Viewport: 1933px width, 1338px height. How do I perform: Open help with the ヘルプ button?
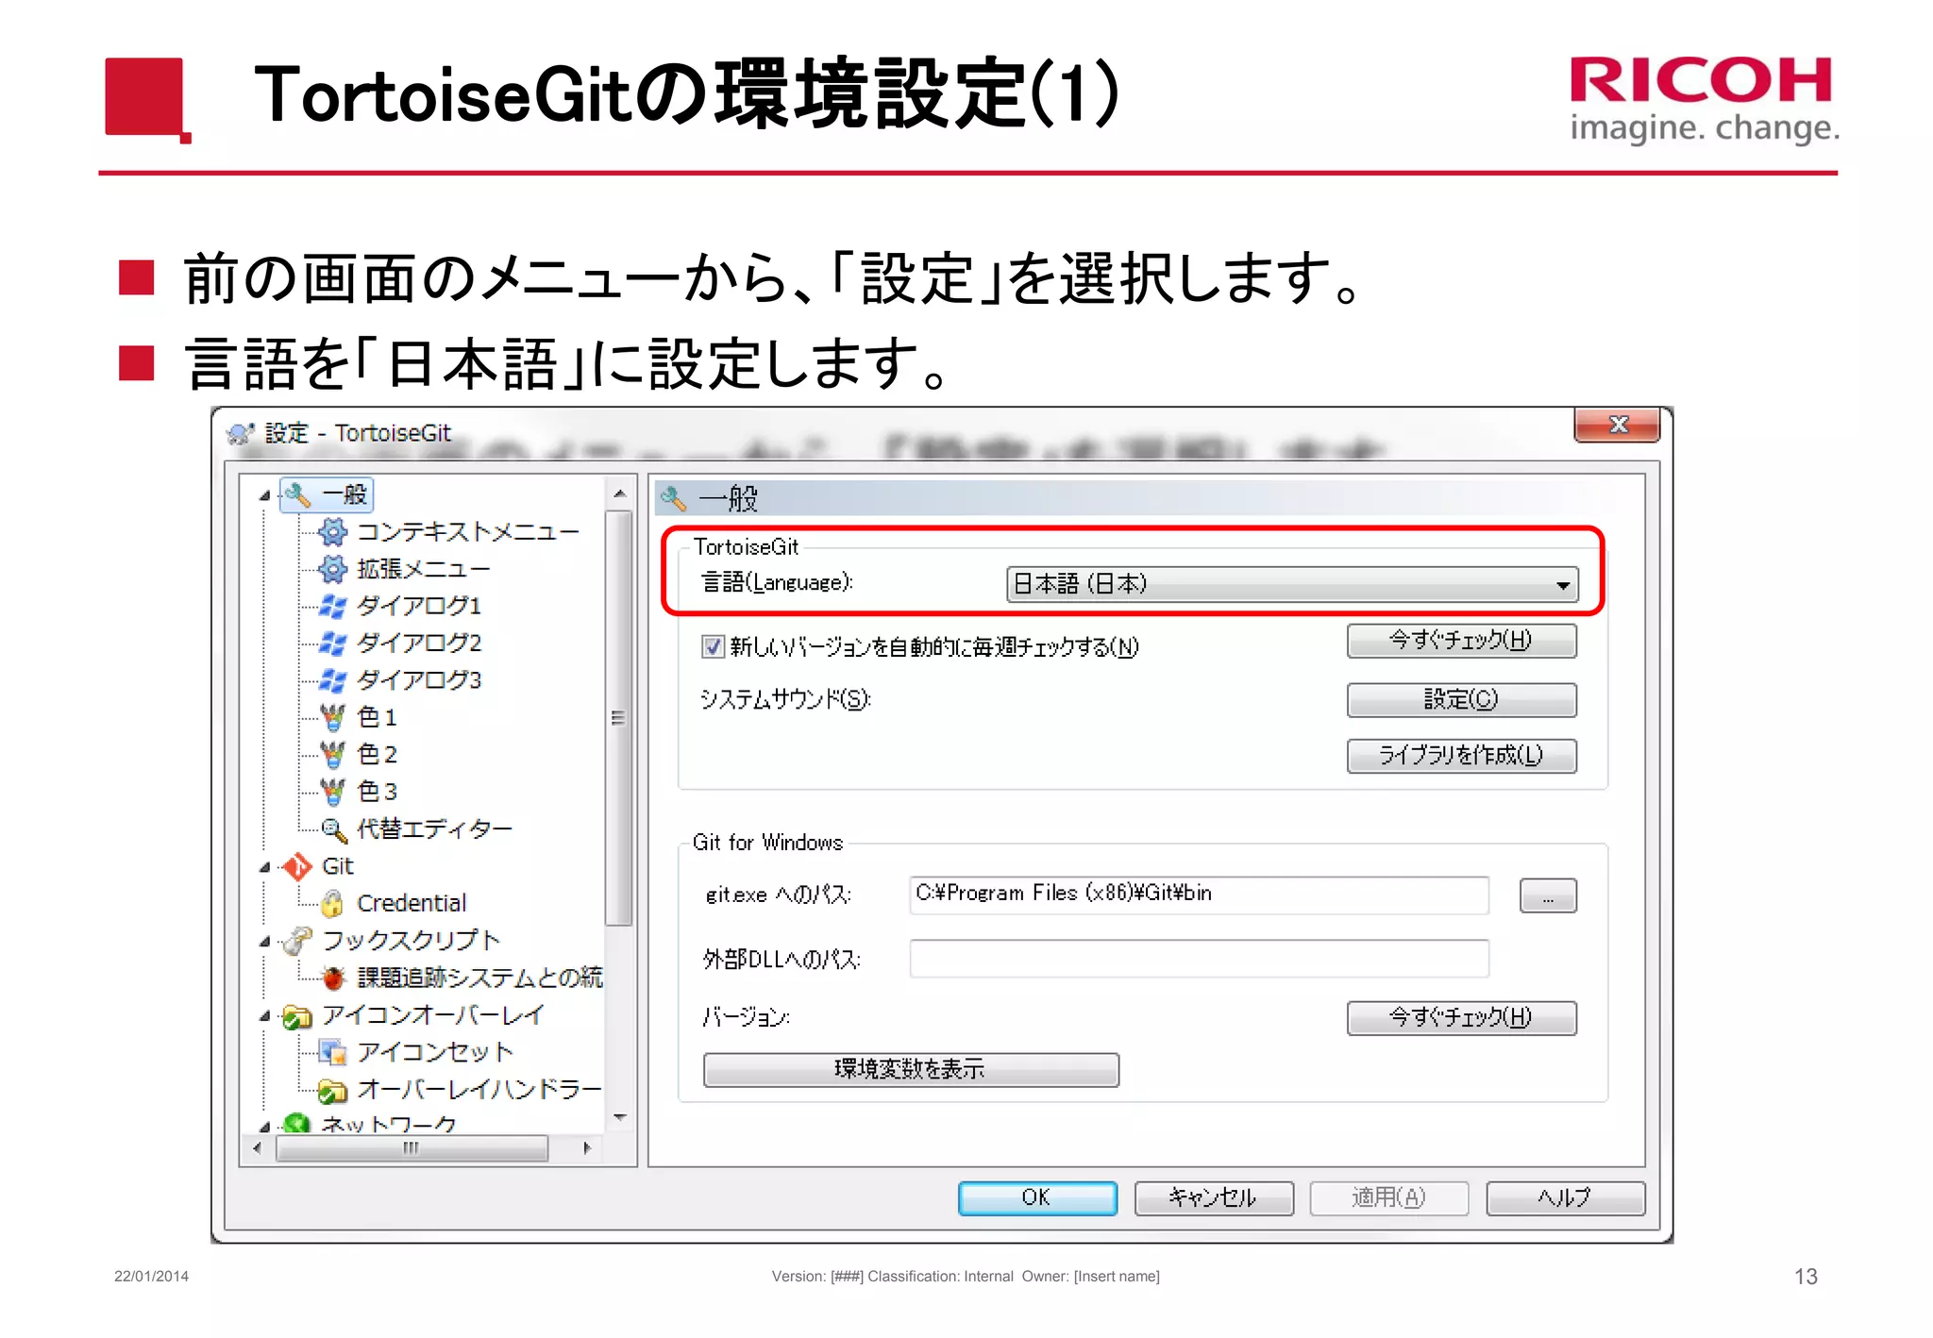(1565, 1198)
